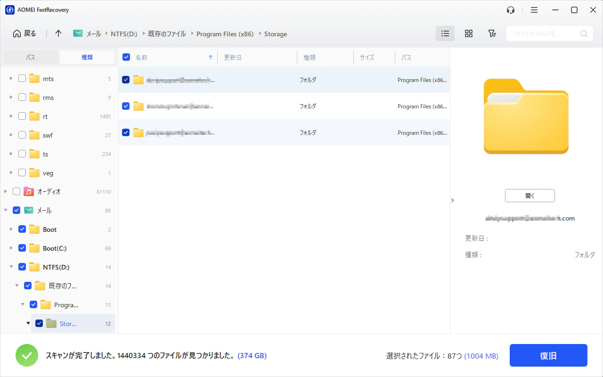This screenshot has height=377, width=603.
Task: Select the Stor... tree item
Action: tap(73, 324)
